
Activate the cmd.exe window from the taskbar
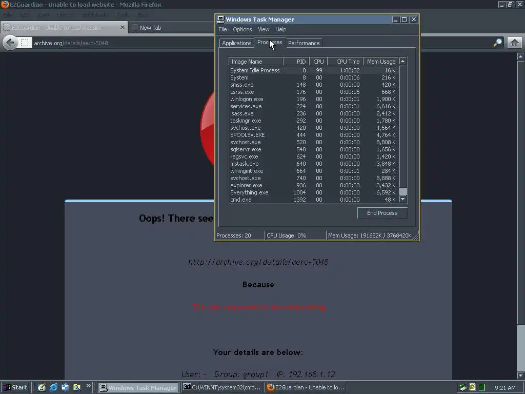222,388
